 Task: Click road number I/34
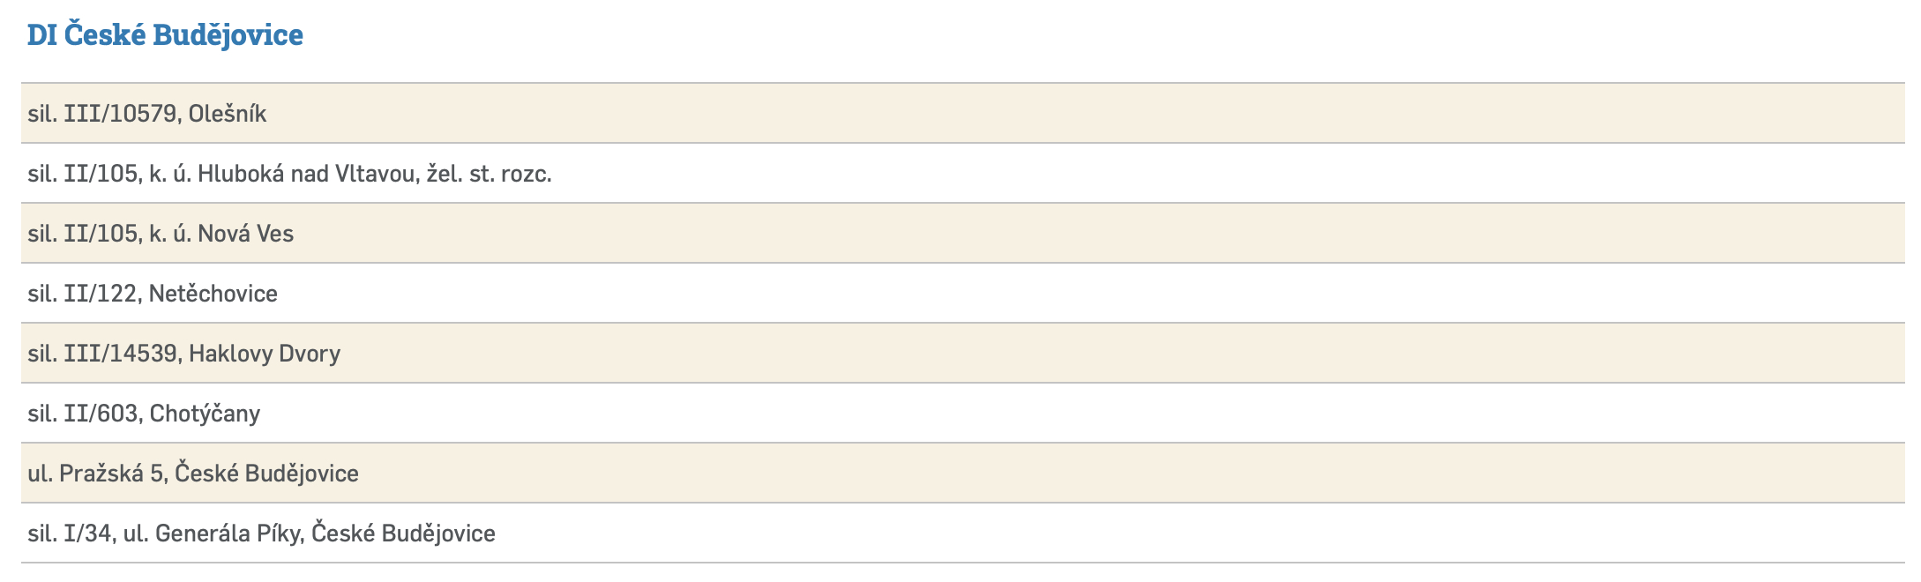88,533
